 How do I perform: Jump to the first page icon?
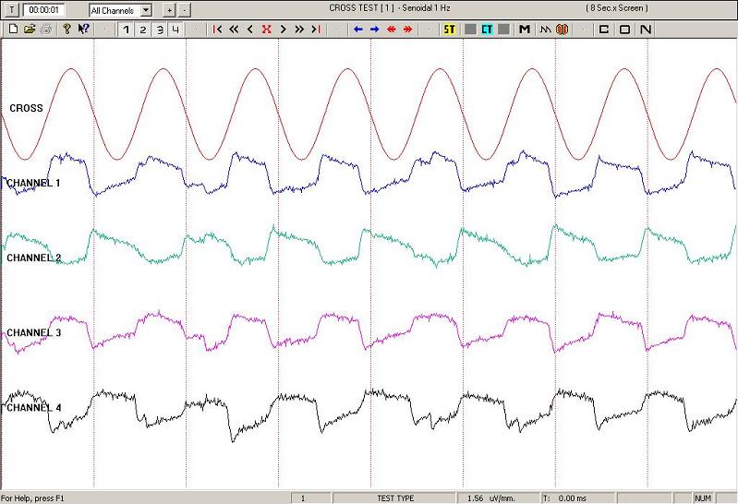[217, 30]
